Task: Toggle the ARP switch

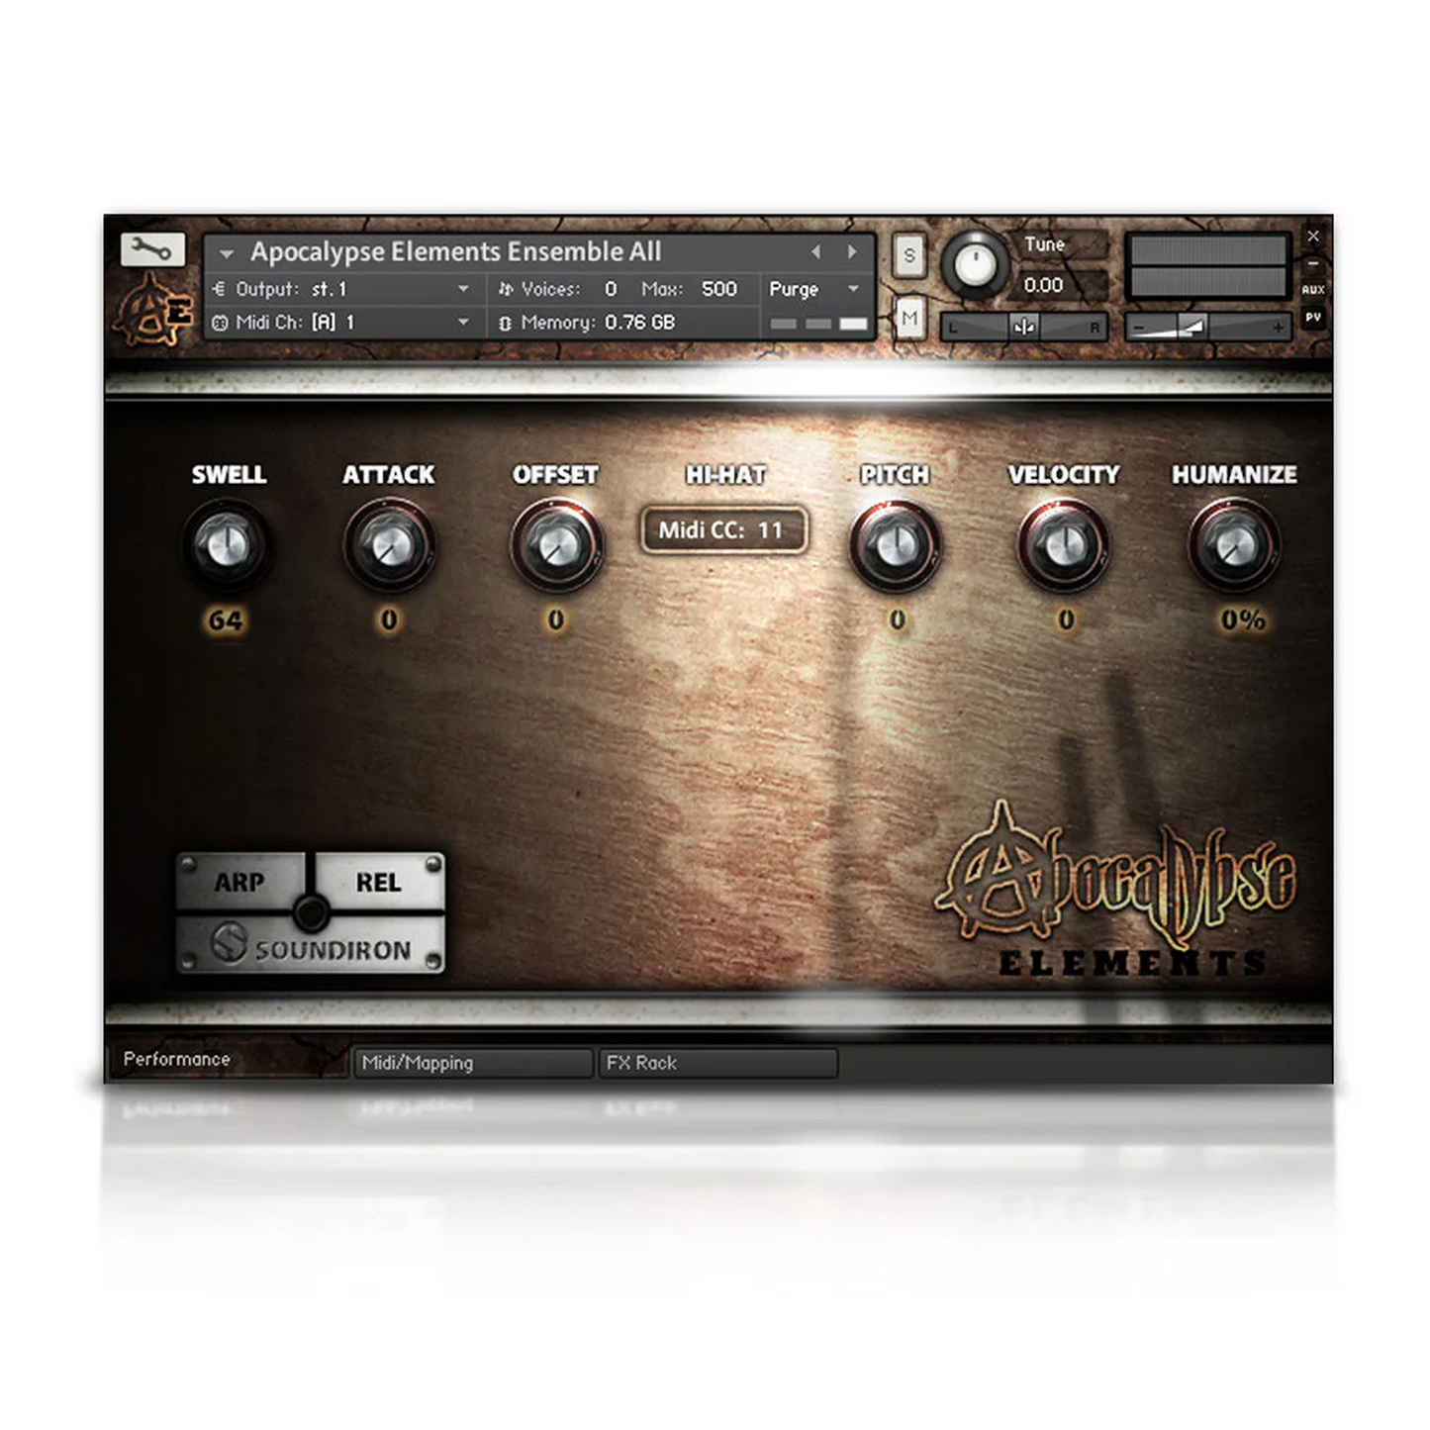Action: pos(239,882)
